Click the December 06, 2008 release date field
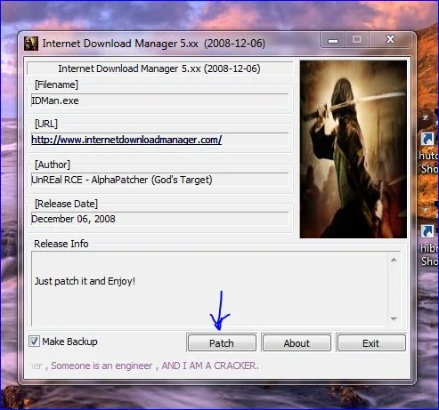 pyautogui.click(x=159, y=219)
